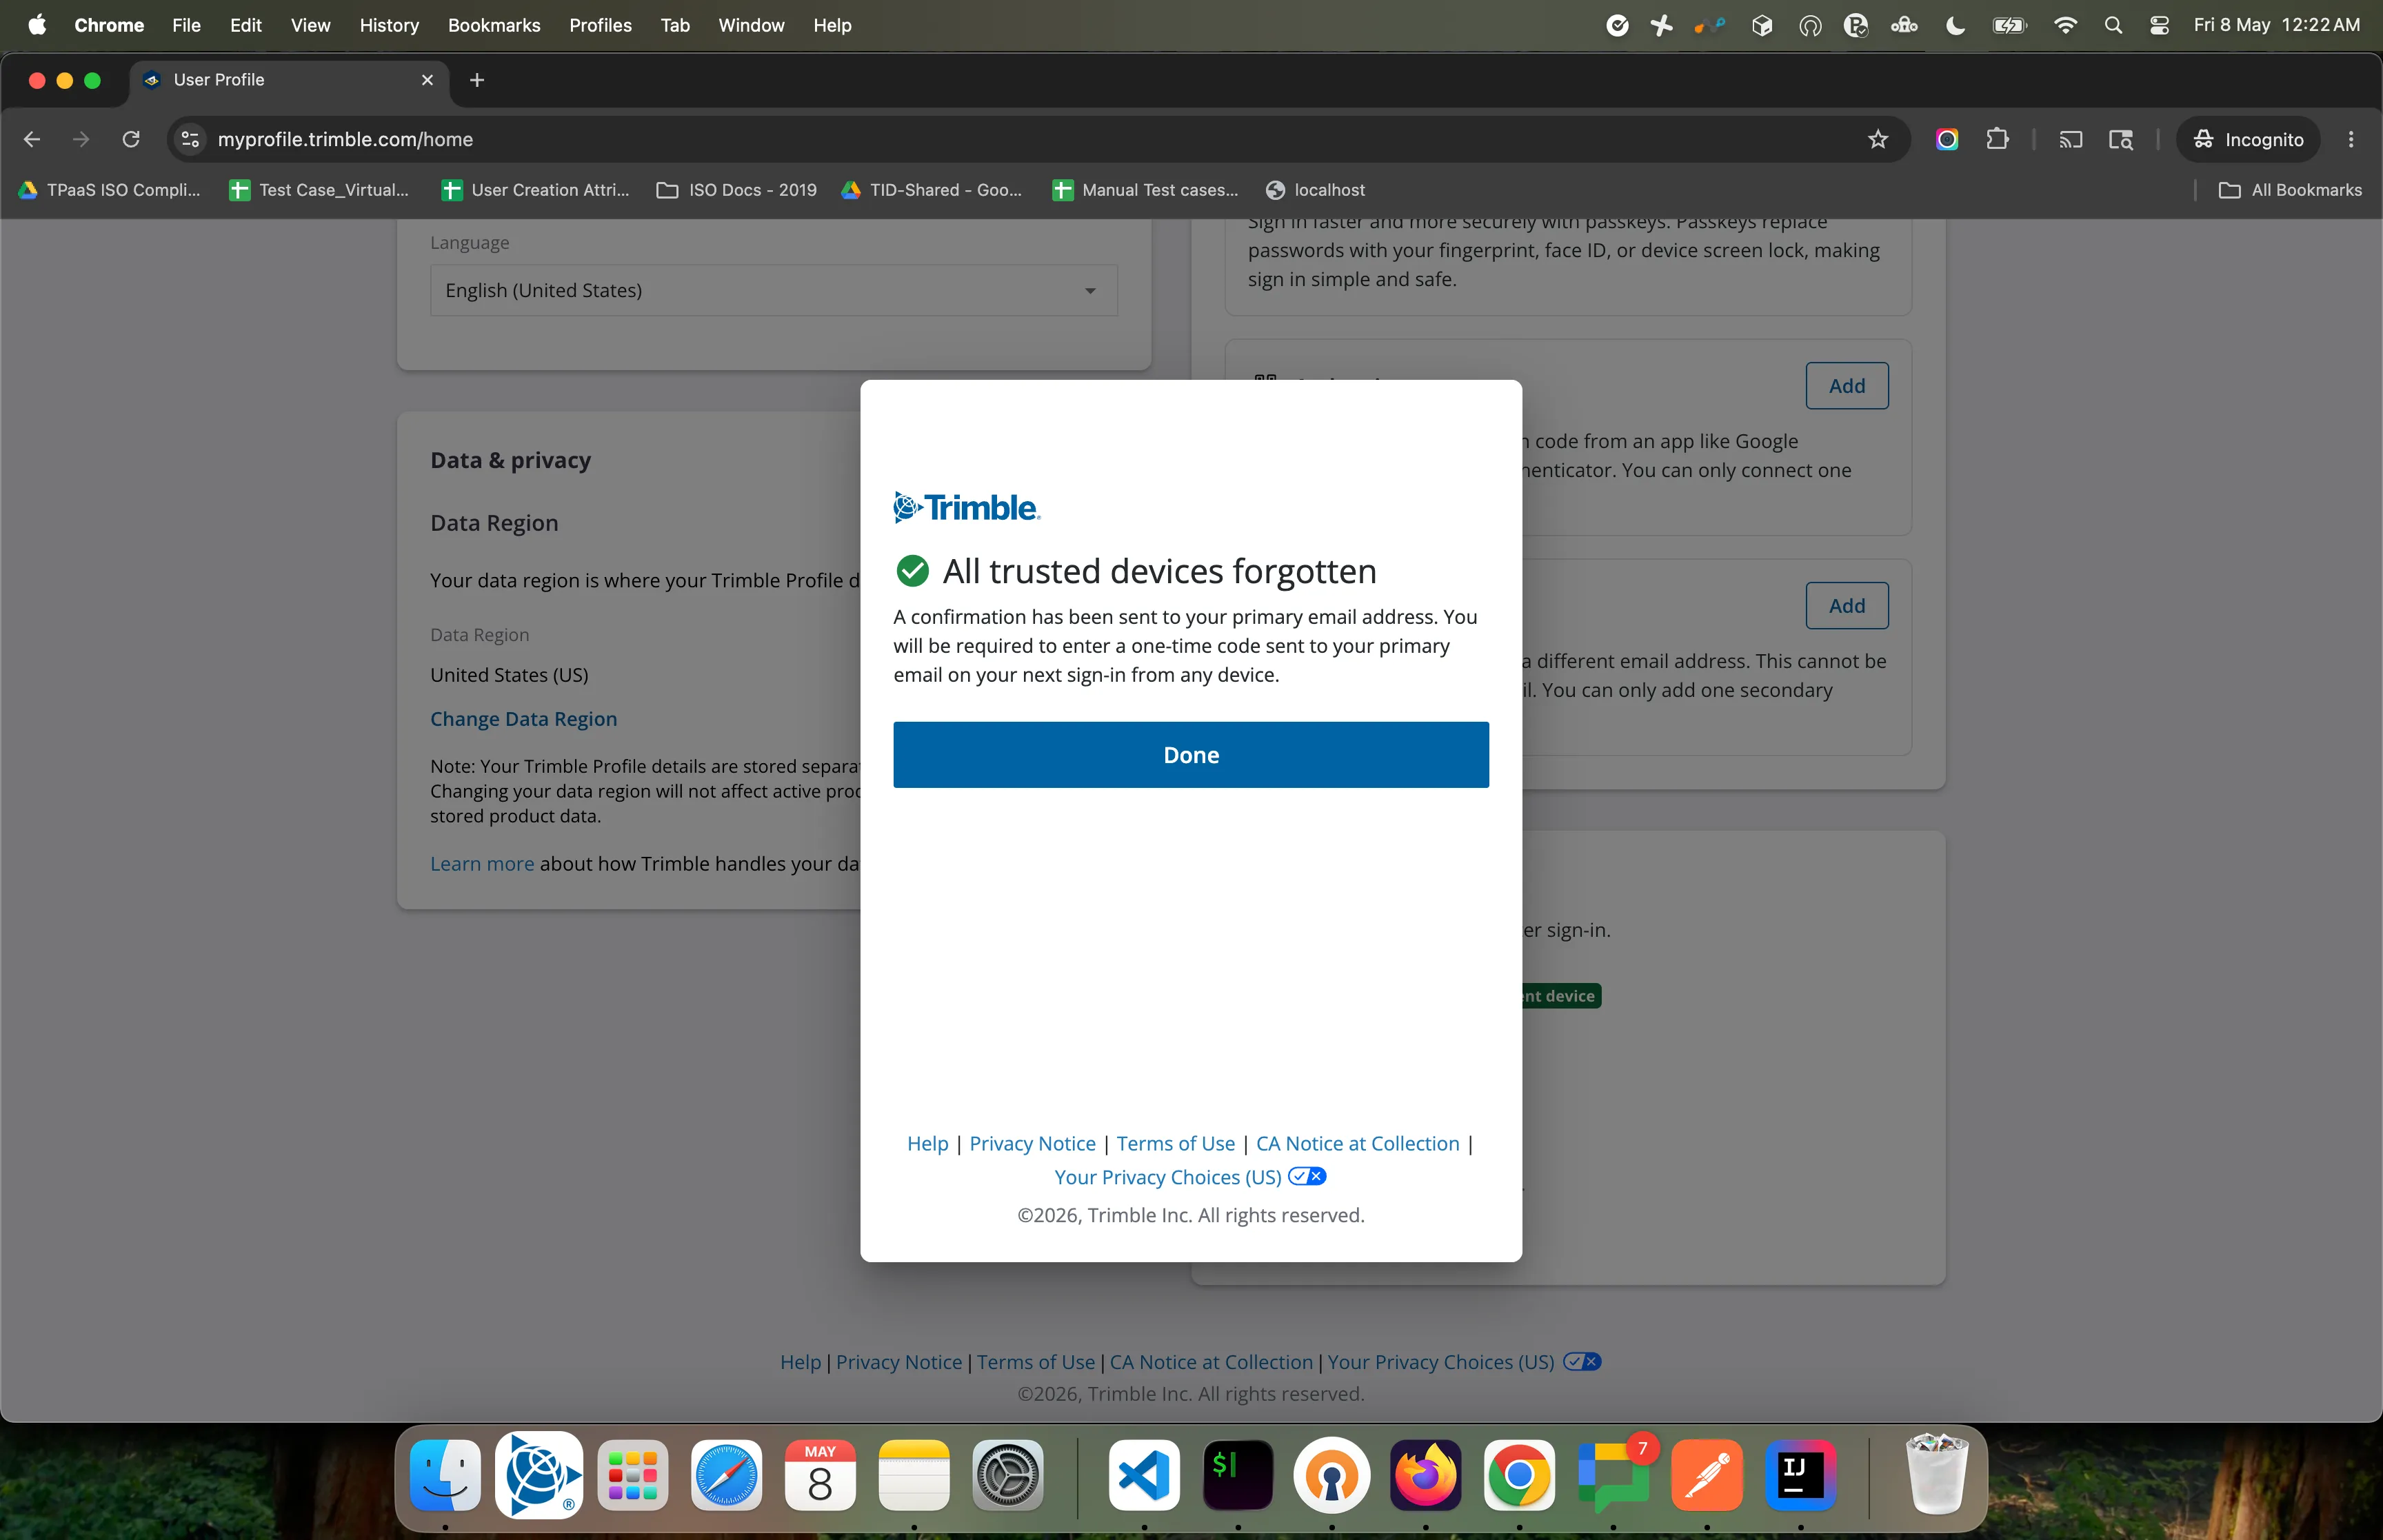Open CA Notice at Collection in the dialog
The width and height of the screenshot is (2383, 1540).
tap(1357, 1143)
